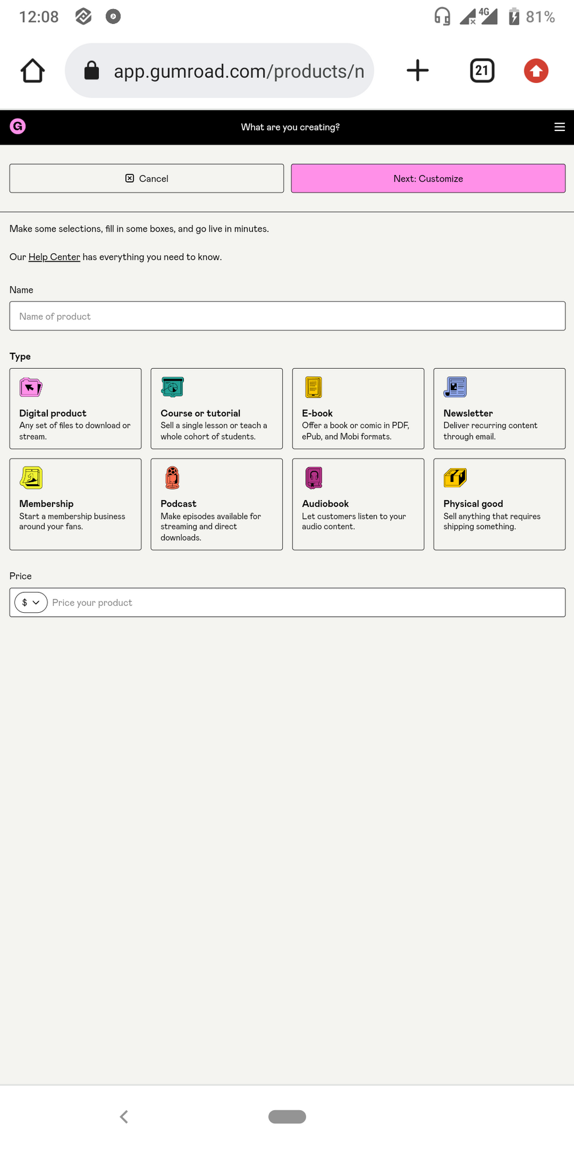
Task: Click Next: Customize button
Action: pyautogui.click(x=428, y=178)
